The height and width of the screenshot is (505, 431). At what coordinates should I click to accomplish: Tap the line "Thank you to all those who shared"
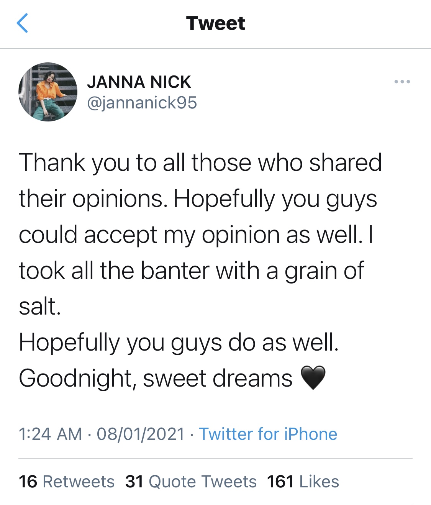coord(200,162)
